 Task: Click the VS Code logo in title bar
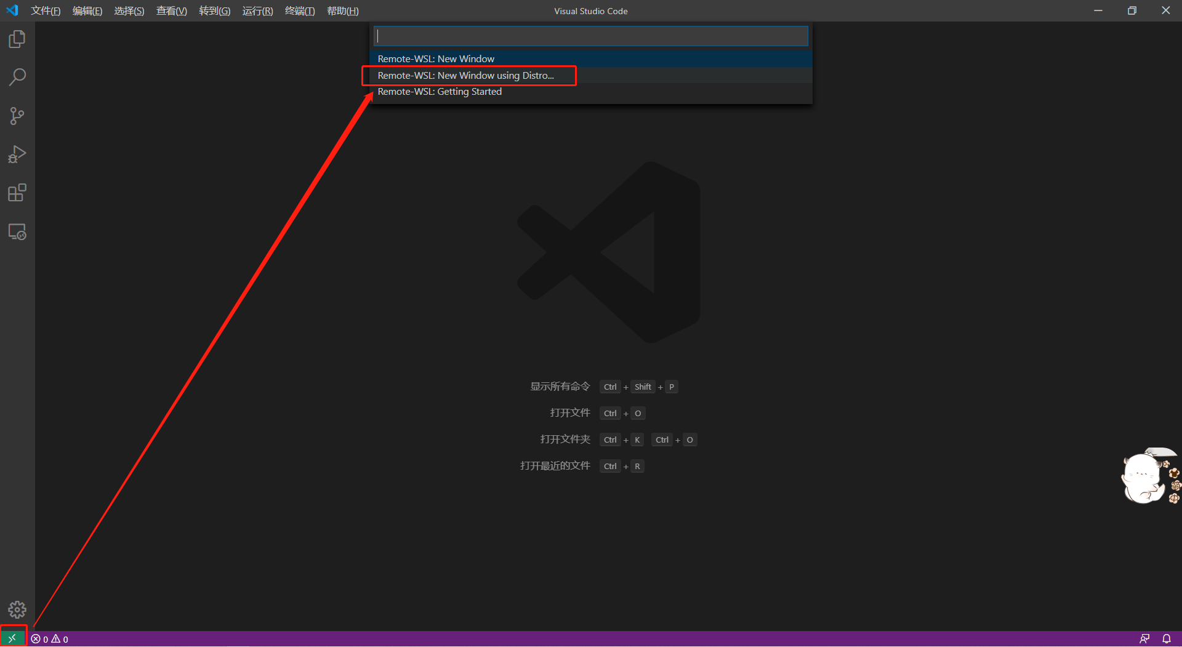click(12, 10)
